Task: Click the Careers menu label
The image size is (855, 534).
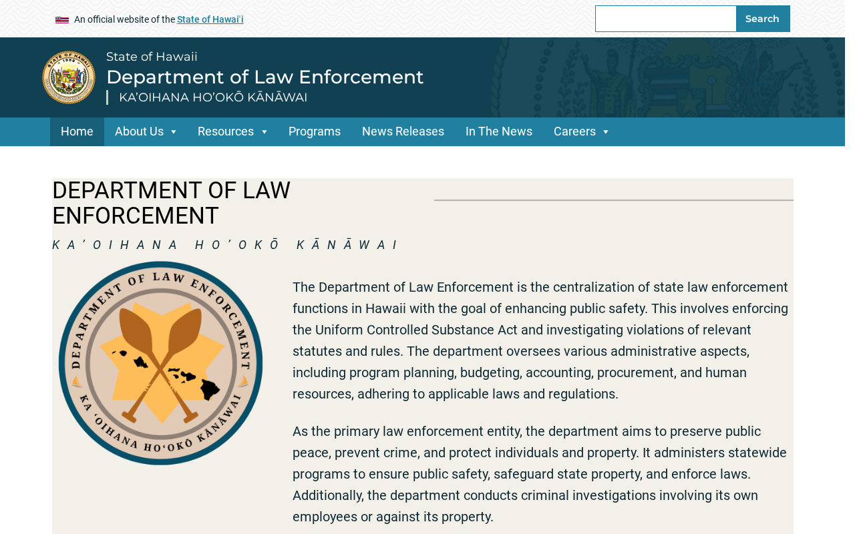Action: coord(574,131)
